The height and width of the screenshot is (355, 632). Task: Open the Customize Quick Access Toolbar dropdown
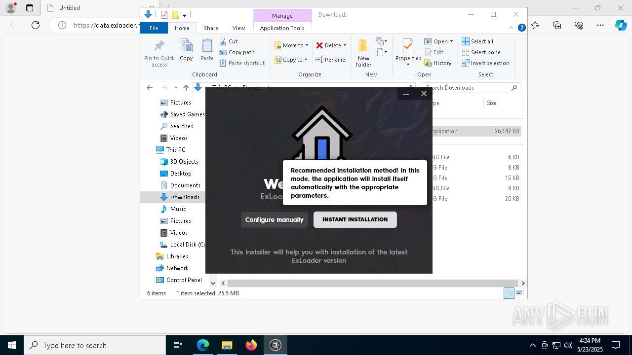[184, 15]
